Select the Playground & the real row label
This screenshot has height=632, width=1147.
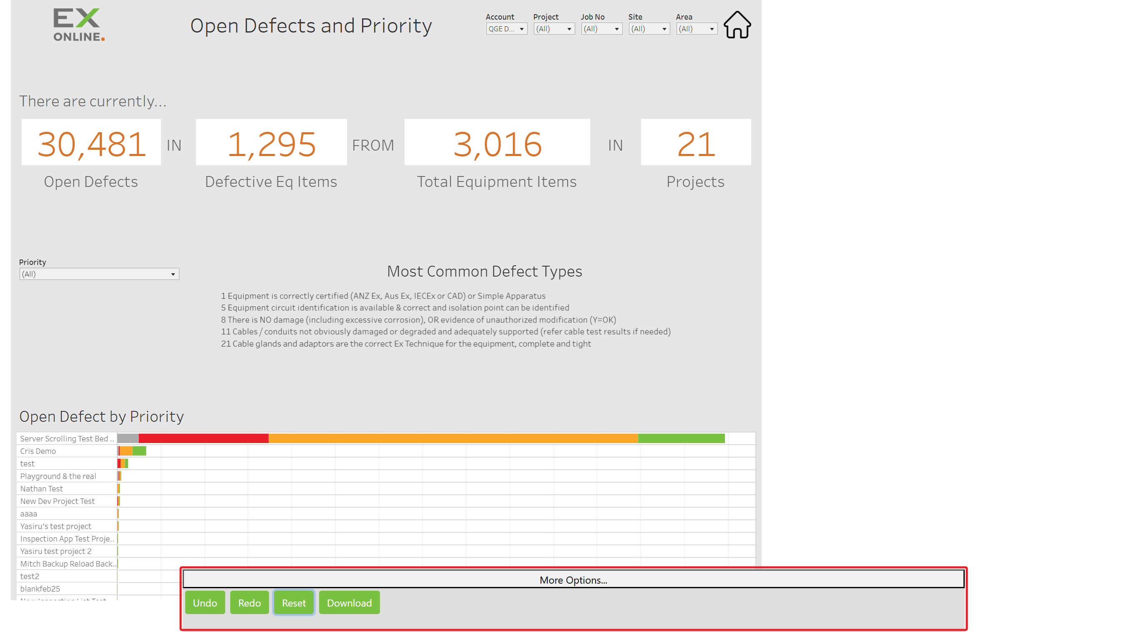tap(58, 476)
